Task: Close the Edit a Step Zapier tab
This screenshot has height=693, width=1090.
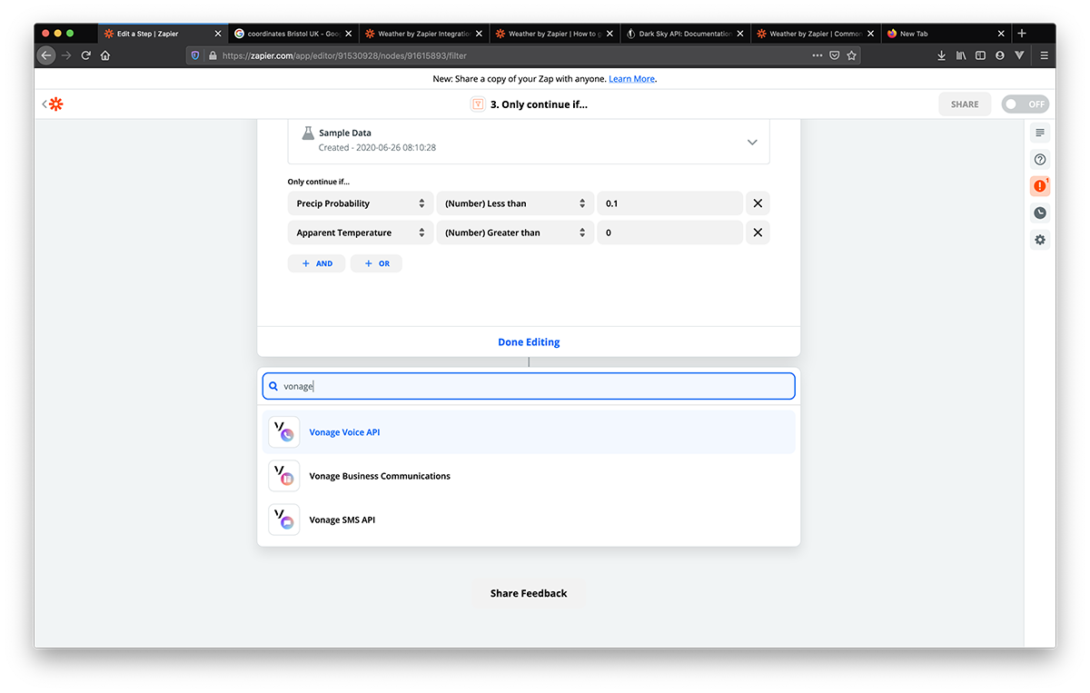Action: click(217, 34)
